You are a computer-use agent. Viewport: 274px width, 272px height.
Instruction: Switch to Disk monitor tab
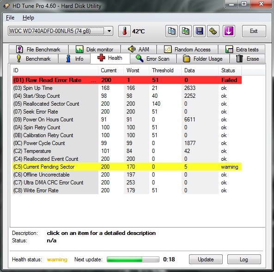tap(95, 50)
